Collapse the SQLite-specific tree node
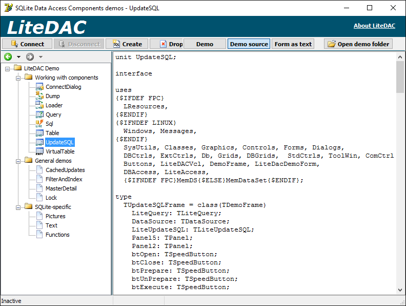Viewport: 406px width, 306px height. tap(18, 207)
